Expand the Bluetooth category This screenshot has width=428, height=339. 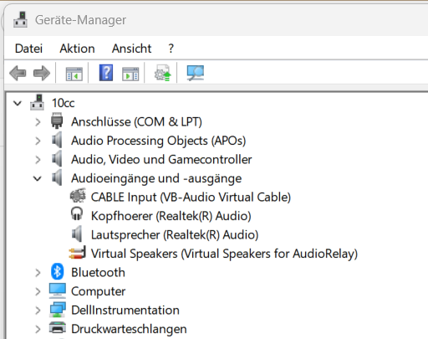click(x=38, y=273)
